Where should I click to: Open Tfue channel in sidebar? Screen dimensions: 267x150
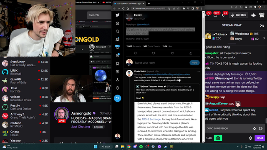pos(25,90)
